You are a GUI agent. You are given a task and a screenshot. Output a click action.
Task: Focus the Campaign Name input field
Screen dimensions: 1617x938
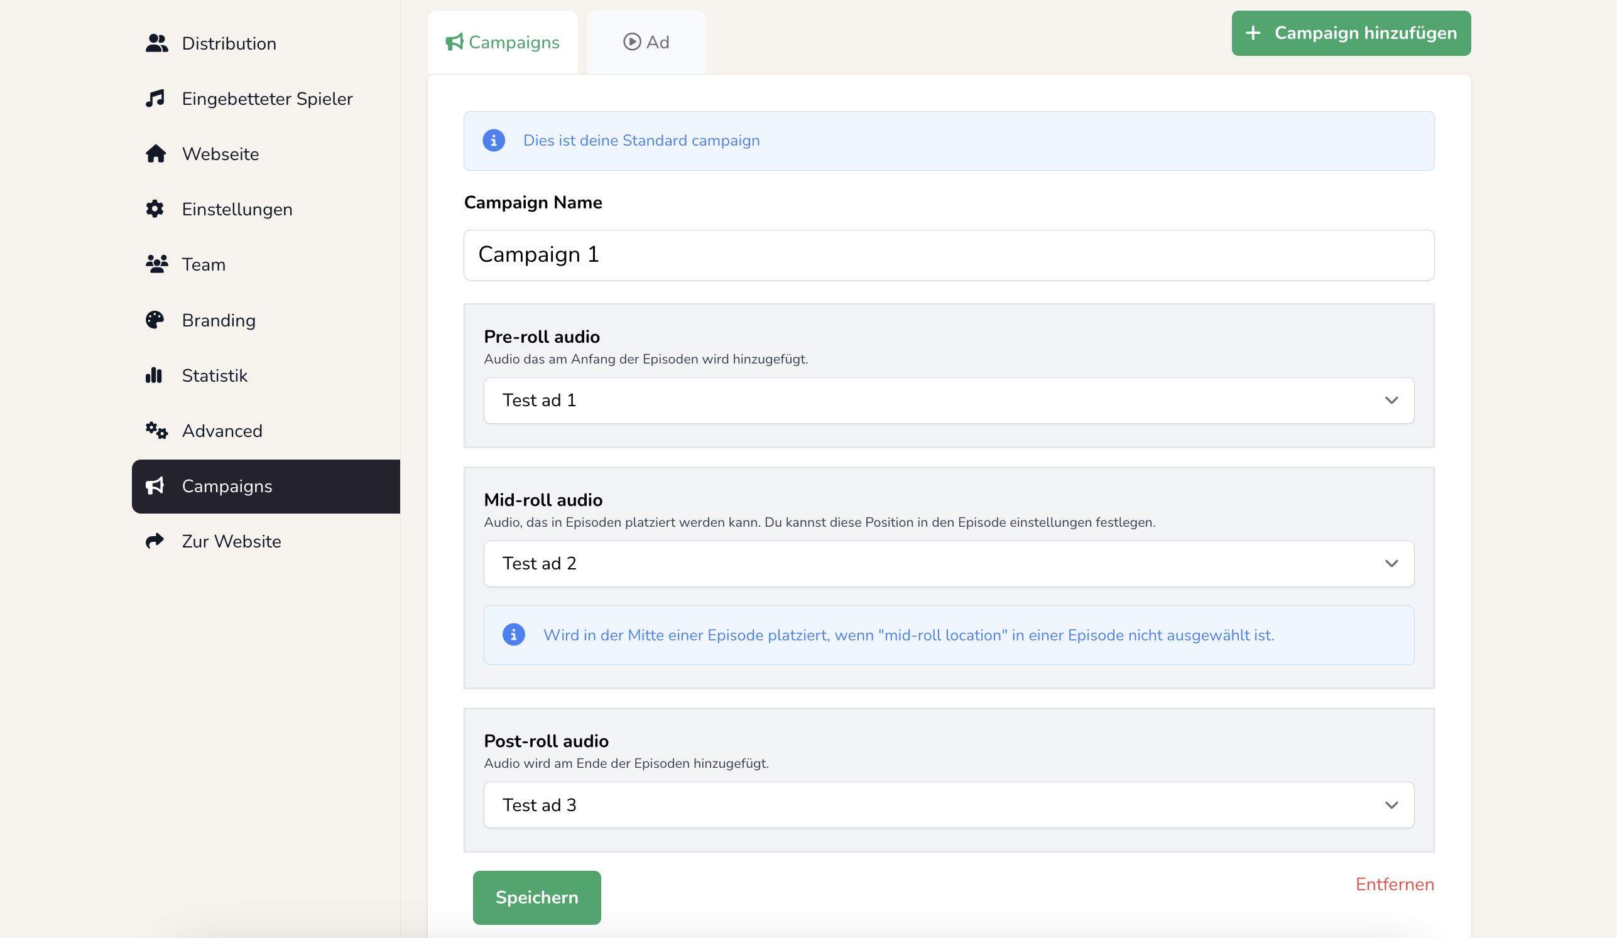pyautogui.click(x=949, y=255)
